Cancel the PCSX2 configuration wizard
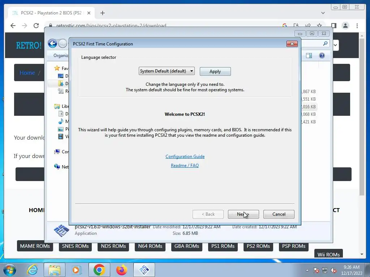Image resolution: width=370 pixels, height=277 pixels. (279, 214)
